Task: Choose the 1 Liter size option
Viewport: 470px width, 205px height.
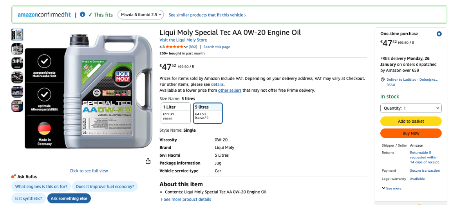Action: [x=175, y=113]
